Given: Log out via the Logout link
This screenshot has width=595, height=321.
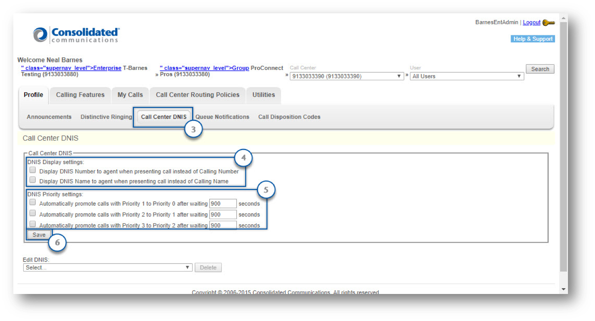Looking at the screenshot, I should point(531,22).
